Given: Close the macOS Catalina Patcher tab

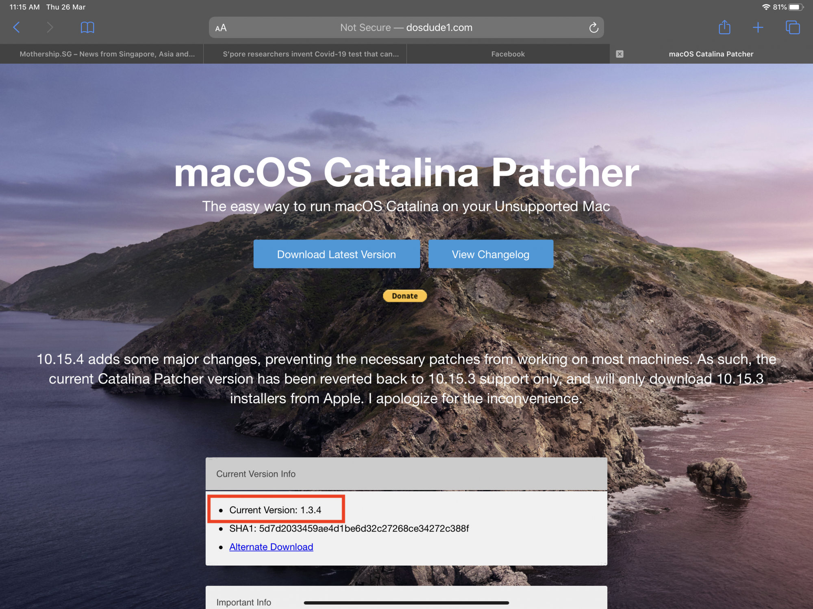Looking at the screenshot, I should pos(620,54).
